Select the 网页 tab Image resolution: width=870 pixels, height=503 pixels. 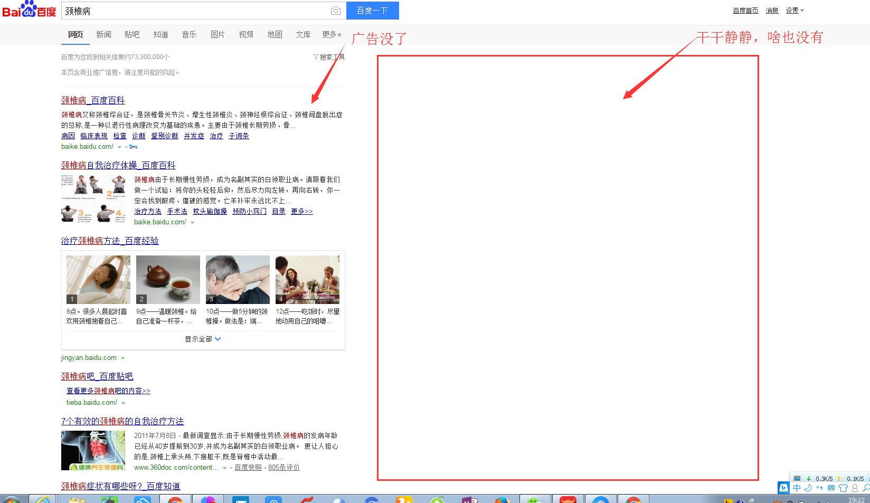75,34
